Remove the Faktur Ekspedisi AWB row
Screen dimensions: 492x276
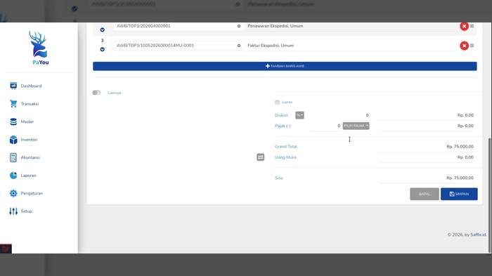464,46
